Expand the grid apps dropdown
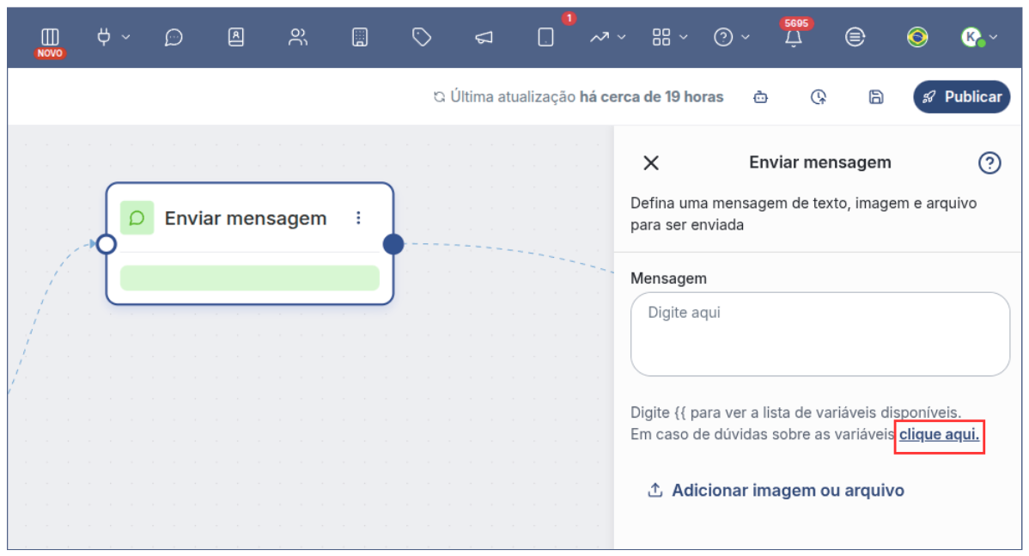Viewport: 1029px width, 556px height. pos(670,37)
